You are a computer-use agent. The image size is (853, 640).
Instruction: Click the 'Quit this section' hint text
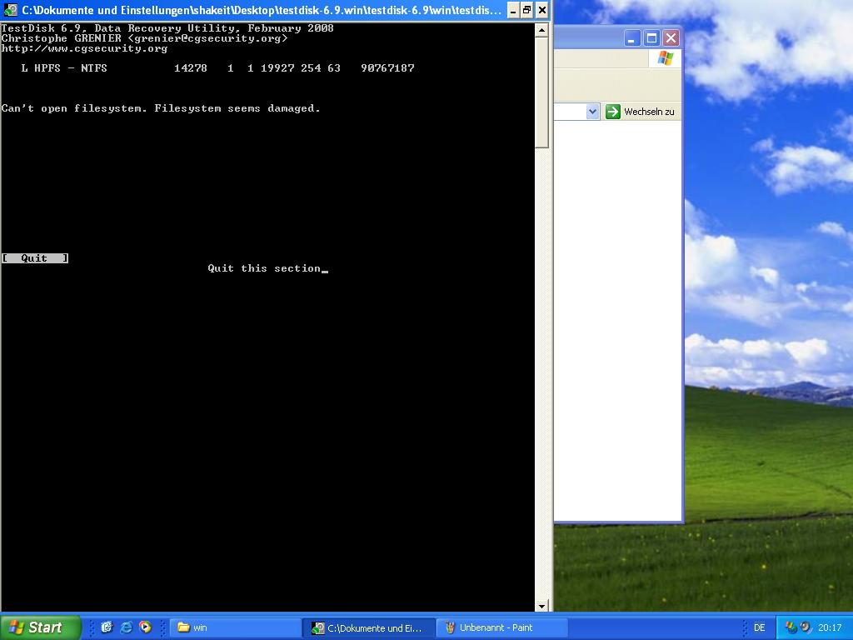[x=264, y=268]
